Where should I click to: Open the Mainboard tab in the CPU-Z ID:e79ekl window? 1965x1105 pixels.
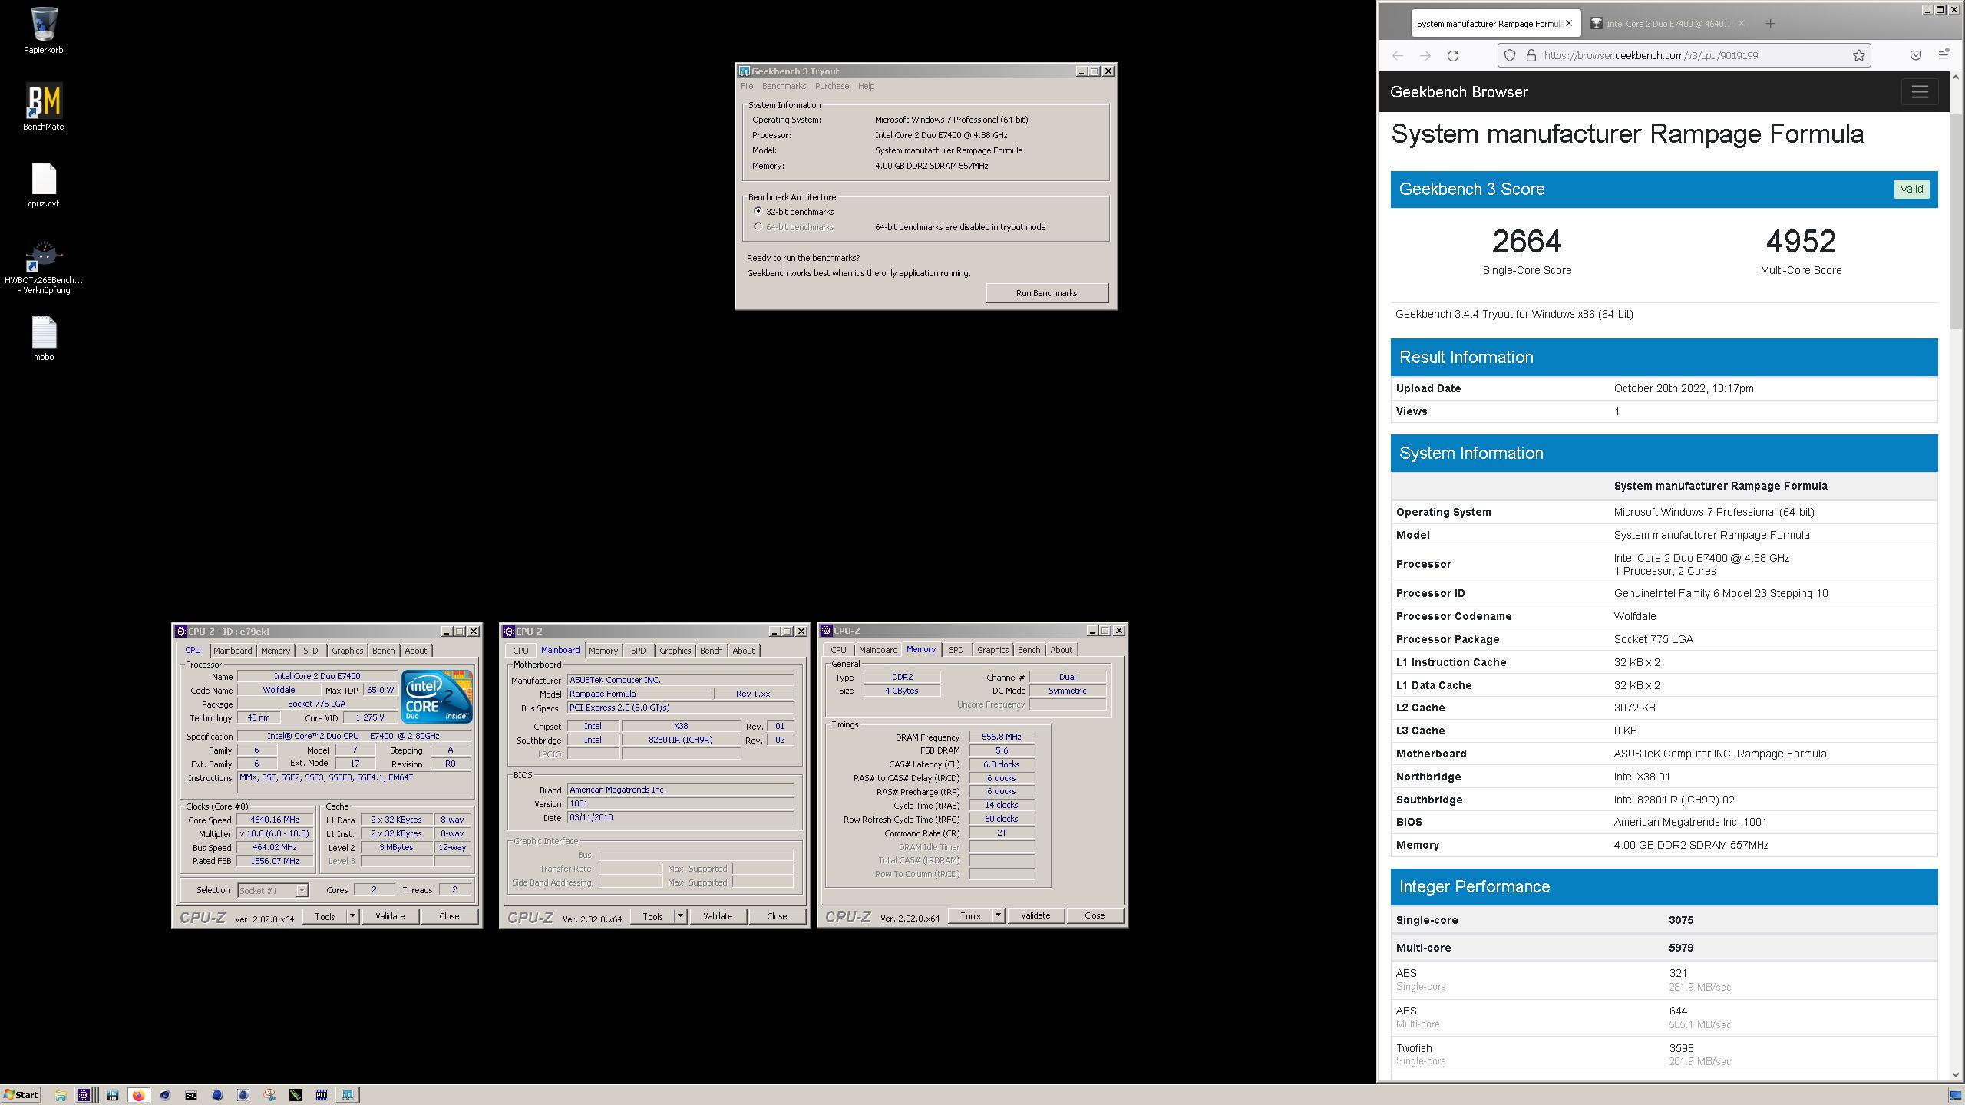coord(233,651)
